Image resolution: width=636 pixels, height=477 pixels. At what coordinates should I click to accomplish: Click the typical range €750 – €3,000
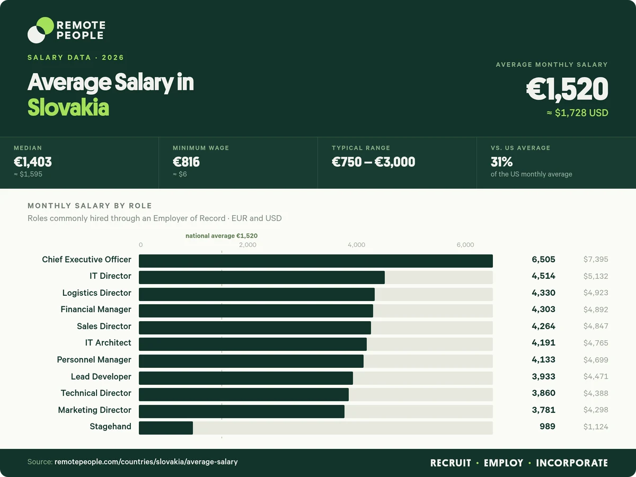coord(374,162)
